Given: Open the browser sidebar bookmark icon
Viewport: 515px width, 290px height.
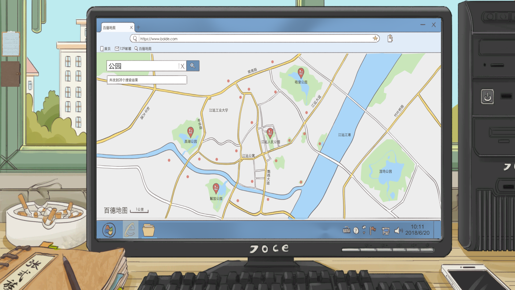Looking at the screenshot, I should [x=390, y=38].
